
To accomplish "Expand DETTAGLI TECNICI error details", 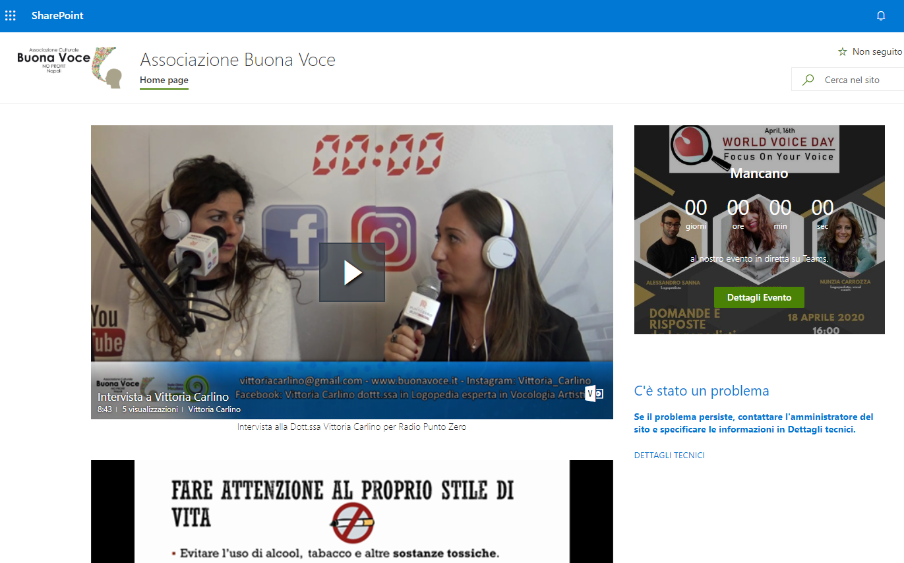I will click(669, 456).
